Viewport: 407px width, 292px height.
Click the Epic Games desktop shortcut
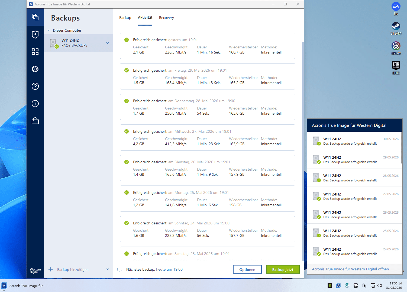click(x=396, y=68)
